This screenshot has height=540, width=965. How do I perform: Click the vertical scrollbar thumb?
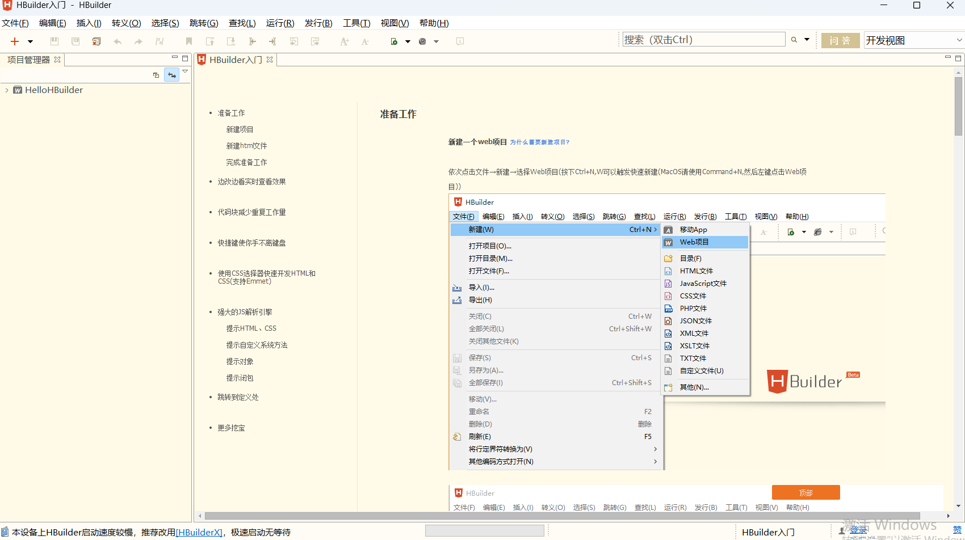tap(959, 106)
